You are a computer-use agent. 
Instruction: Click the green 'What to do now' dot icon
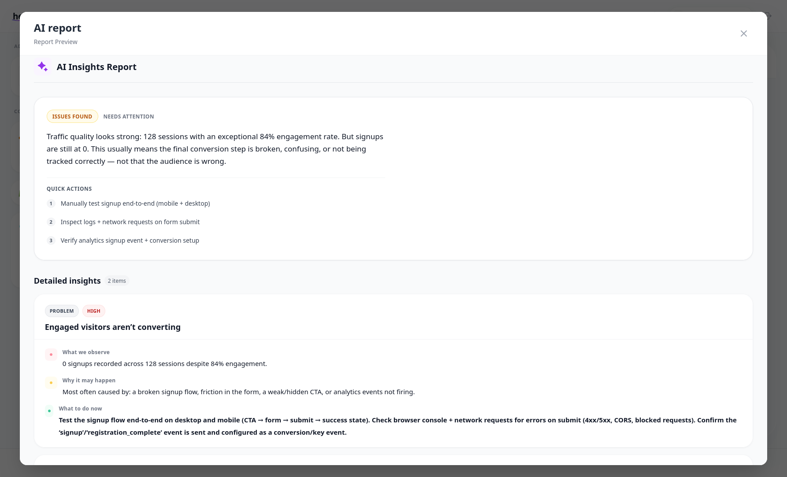pyautogui.click(x=49, y=411)
